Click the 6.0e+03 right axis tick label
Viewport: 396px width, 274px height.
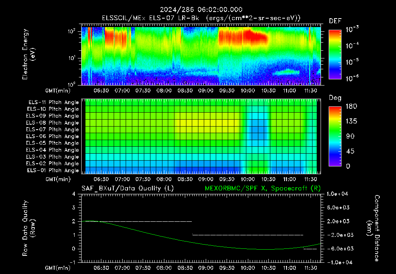click(338, 207)
